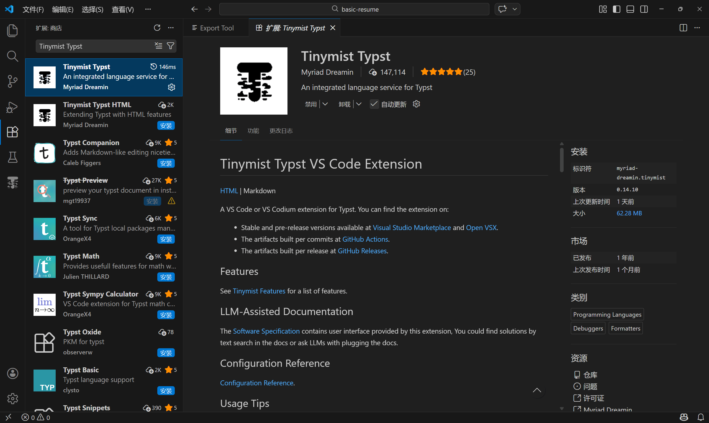Open the File menu

tap(33, 9)
